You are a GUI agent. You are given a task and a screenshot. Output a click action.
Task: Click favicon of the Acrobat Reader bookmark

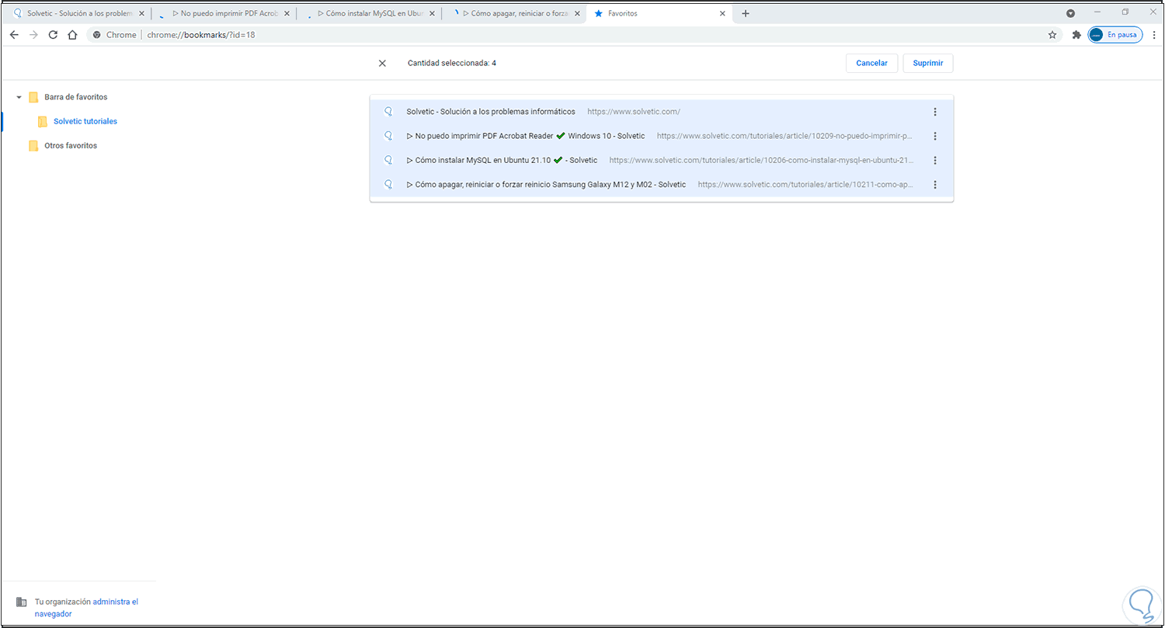(388, 136)
